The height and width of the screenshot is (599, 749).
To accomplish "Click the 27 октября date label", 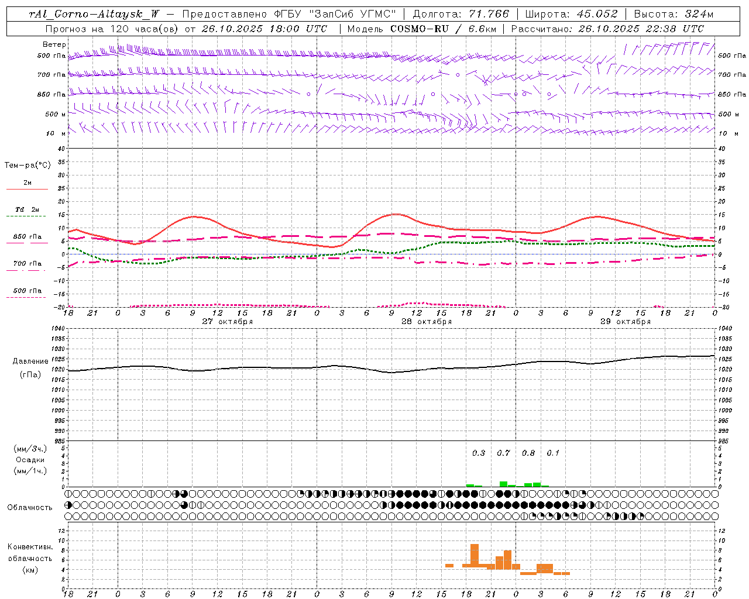I will click(x=228, y=322).
